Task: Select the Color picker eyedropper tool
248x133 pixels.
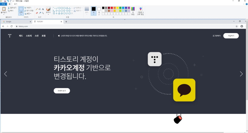Action: click(x=40, y=13)
